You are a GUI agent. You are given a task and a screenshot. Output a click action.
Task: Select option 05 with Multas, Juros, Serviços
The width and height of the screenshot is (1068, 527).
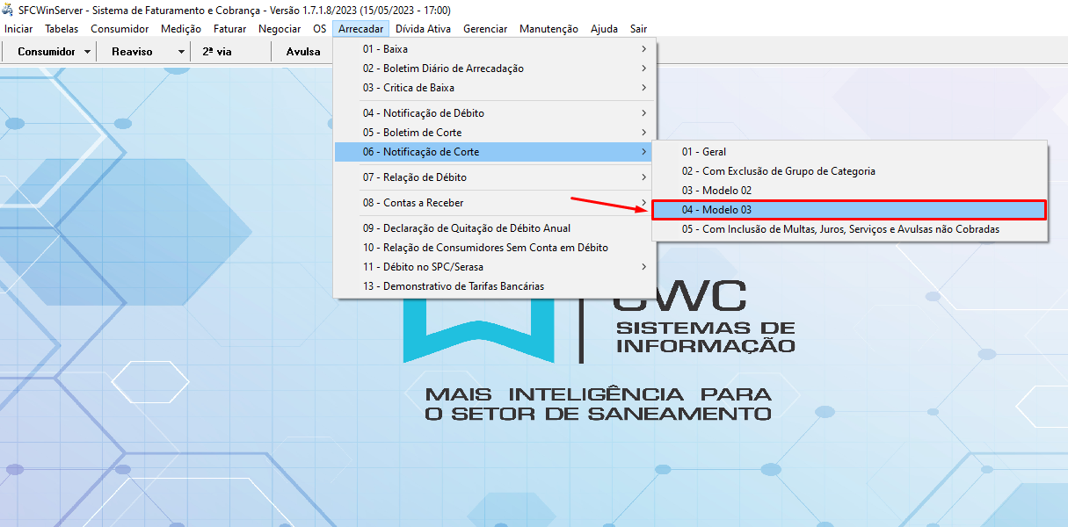[x=839, y=229]
